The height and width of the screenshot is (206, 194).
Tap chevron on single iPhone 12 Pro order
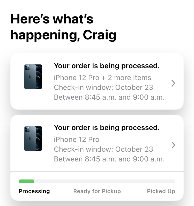point(173,145)
